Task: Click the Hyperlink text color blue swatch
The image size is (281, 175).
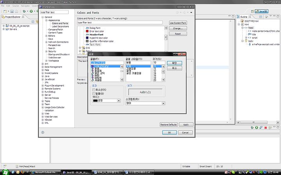Action: pos(87,38)
